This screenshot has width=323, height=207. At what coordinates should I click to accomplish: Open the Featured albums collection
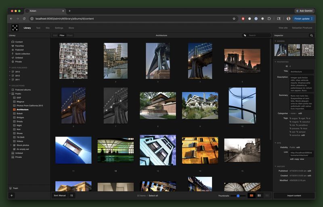23,90
